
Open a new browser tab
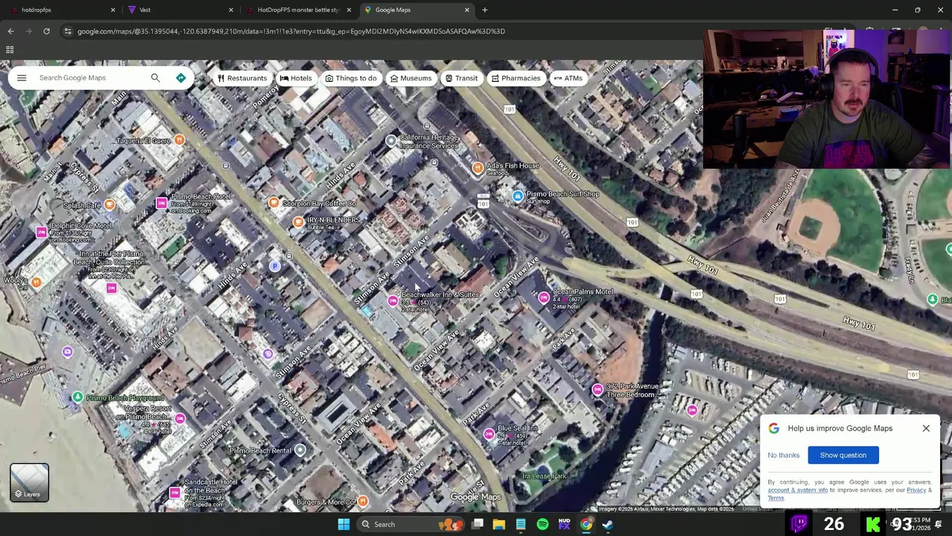485,10
